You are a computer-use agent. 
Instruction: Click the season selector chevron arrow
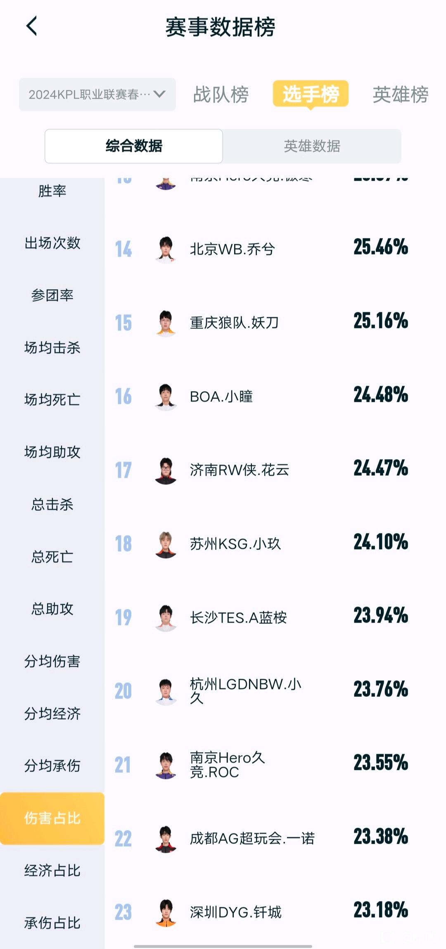point(159,94)
